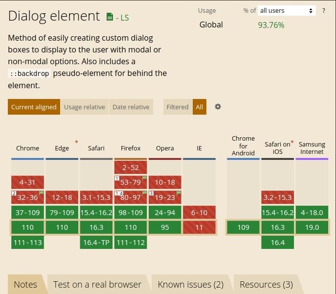Click the Opera column header
This screenshot has width=336, height=294.
click(x=165, y=148)
